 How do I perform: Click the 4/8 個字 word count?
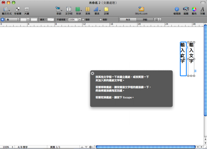click(23, 147)
